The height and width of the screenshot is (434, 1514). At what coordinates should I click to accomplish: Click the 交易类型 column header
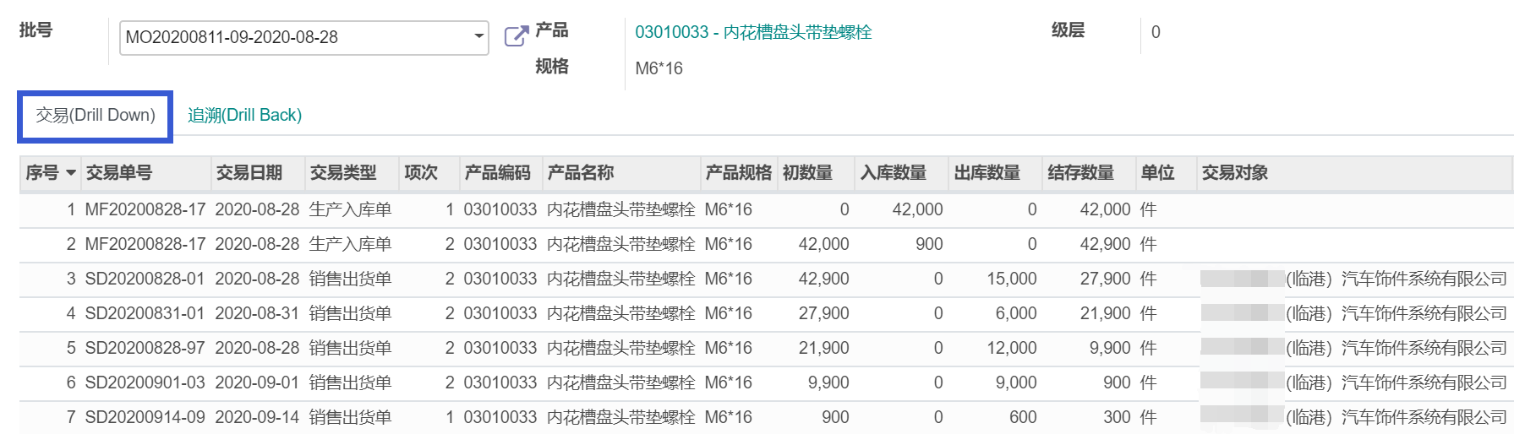click(x=342, y=173)
